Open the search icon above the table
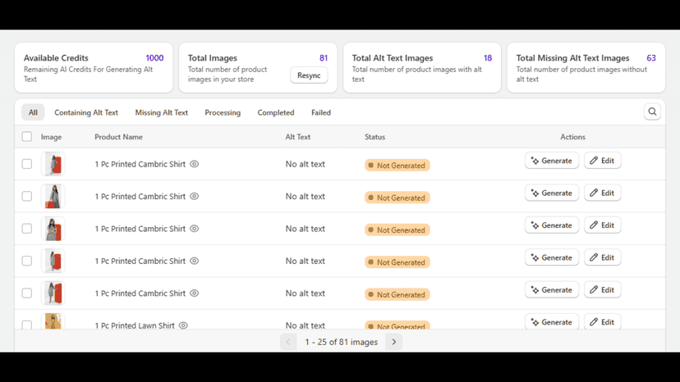 (652, 111)
